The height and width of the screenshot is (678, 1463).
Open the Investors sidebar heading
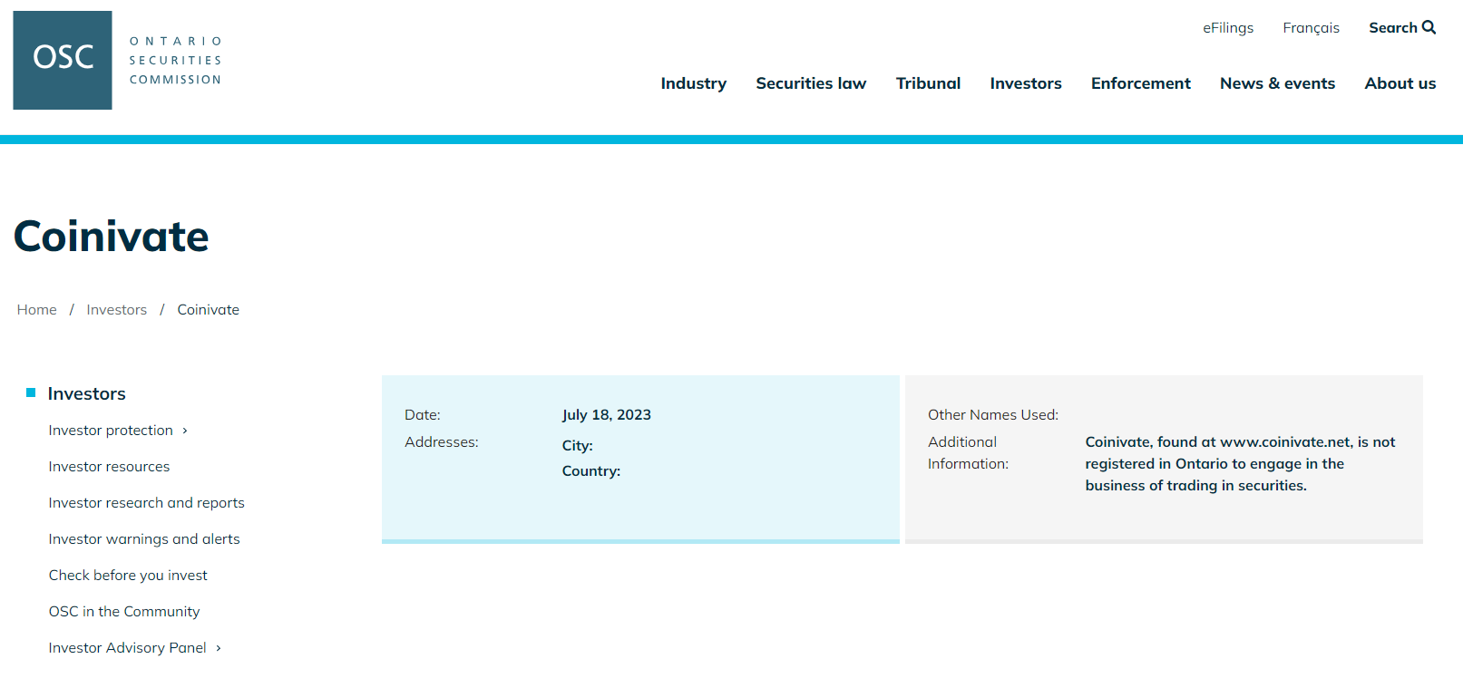click(x=87, y=393)
